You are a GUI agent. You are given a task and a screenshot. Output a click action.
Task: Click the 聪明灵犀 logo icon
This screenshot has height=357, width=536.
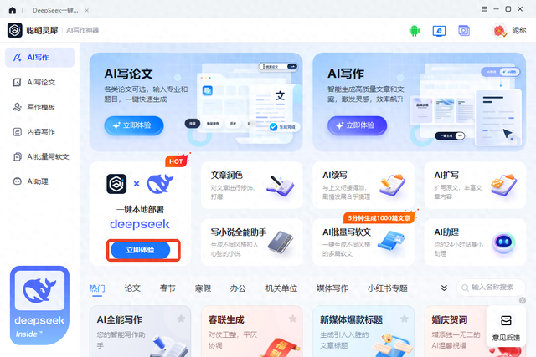click(15, 30)
